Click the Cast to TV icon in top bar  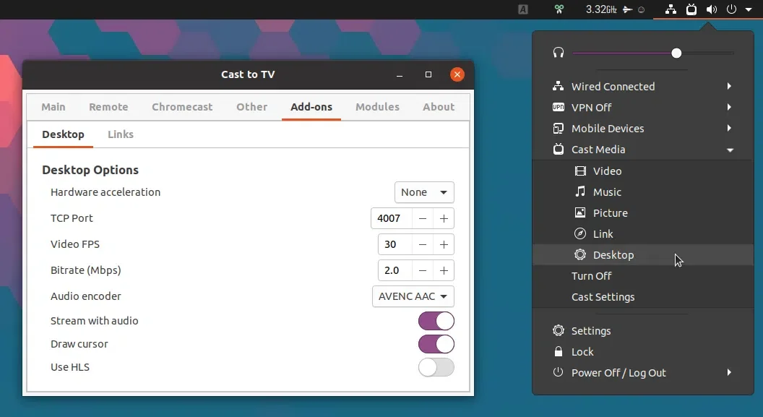(691, 9)
